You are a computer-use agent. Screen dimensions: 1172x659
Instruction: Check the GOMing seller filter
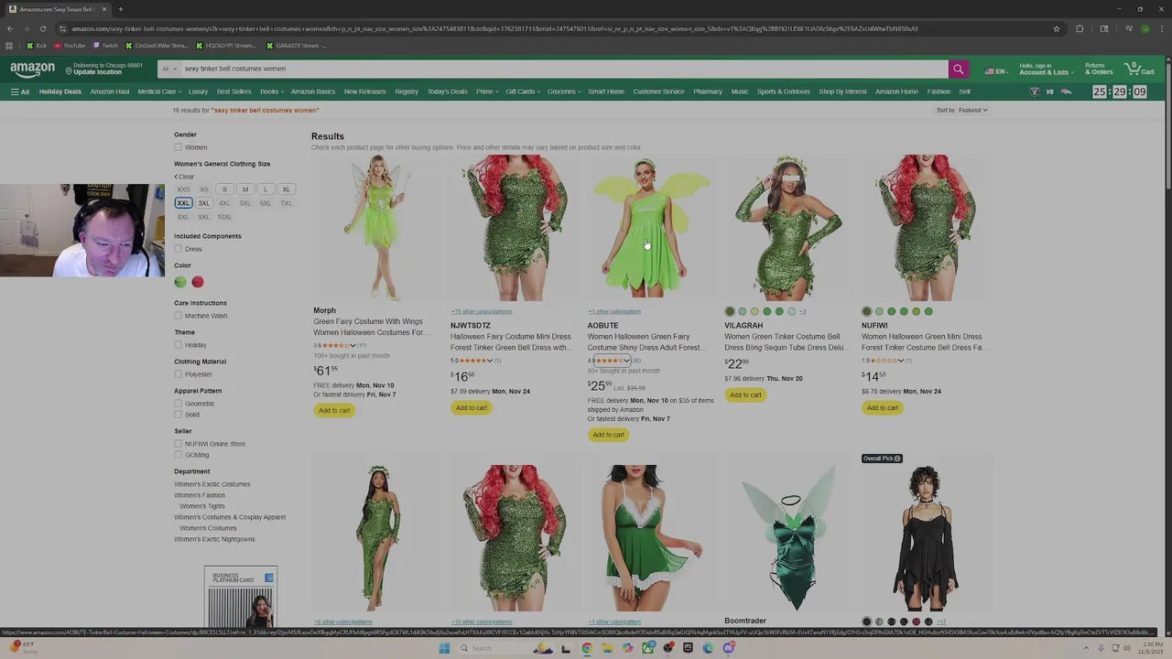(179, 455)
